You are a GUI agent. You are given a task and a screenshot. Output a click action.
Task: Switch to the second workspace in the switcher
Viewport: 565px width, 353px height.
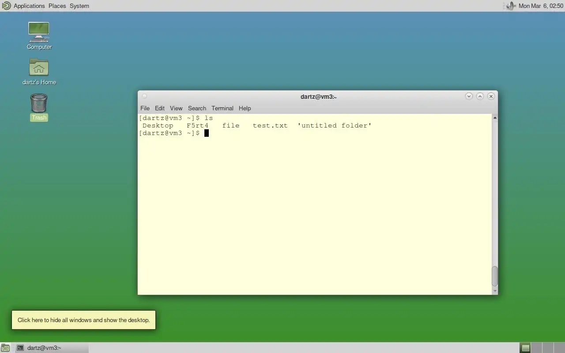click(536, 348)
